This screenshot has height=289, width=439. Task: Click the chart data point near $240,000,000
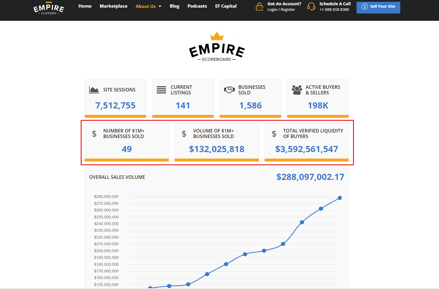pos(302,222)
